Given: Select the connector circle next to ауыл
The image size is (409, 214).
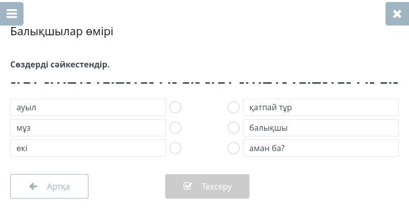Looking at the screenshot, I should click(175, 107).
